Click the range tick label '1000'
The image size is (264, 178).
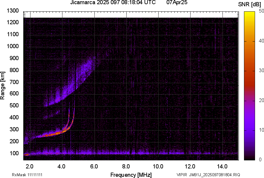pyautogui.click(x=13, y=46)
